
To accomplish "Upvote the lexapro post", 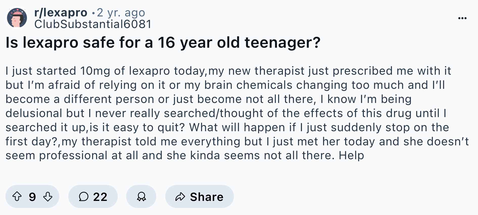I will pyautogui.click(x=17, y=196).
